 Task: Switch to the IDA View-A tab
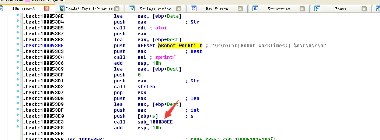point(23,9)
